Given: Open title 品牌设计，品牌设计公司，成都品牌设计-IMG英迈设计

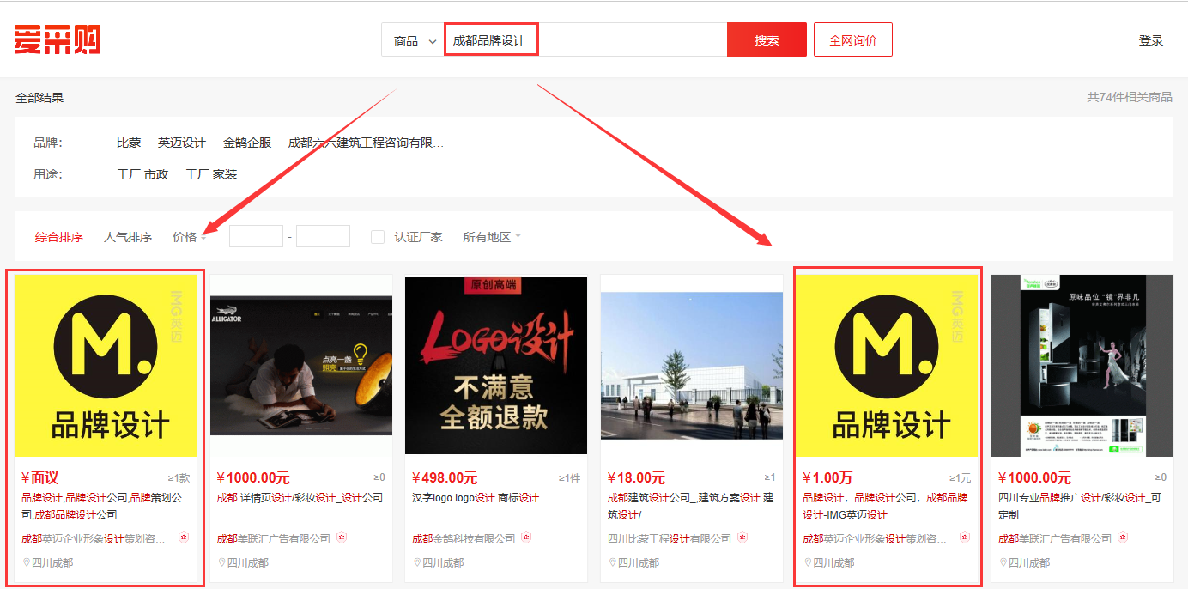Looking at the screenshot, I should coord(885,507).
